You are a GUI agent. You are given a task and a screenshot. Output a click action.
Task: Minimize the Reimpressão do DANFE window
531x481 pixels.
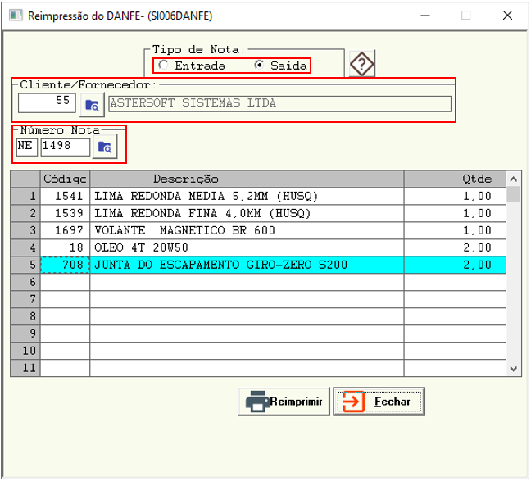tap(425, 16)
